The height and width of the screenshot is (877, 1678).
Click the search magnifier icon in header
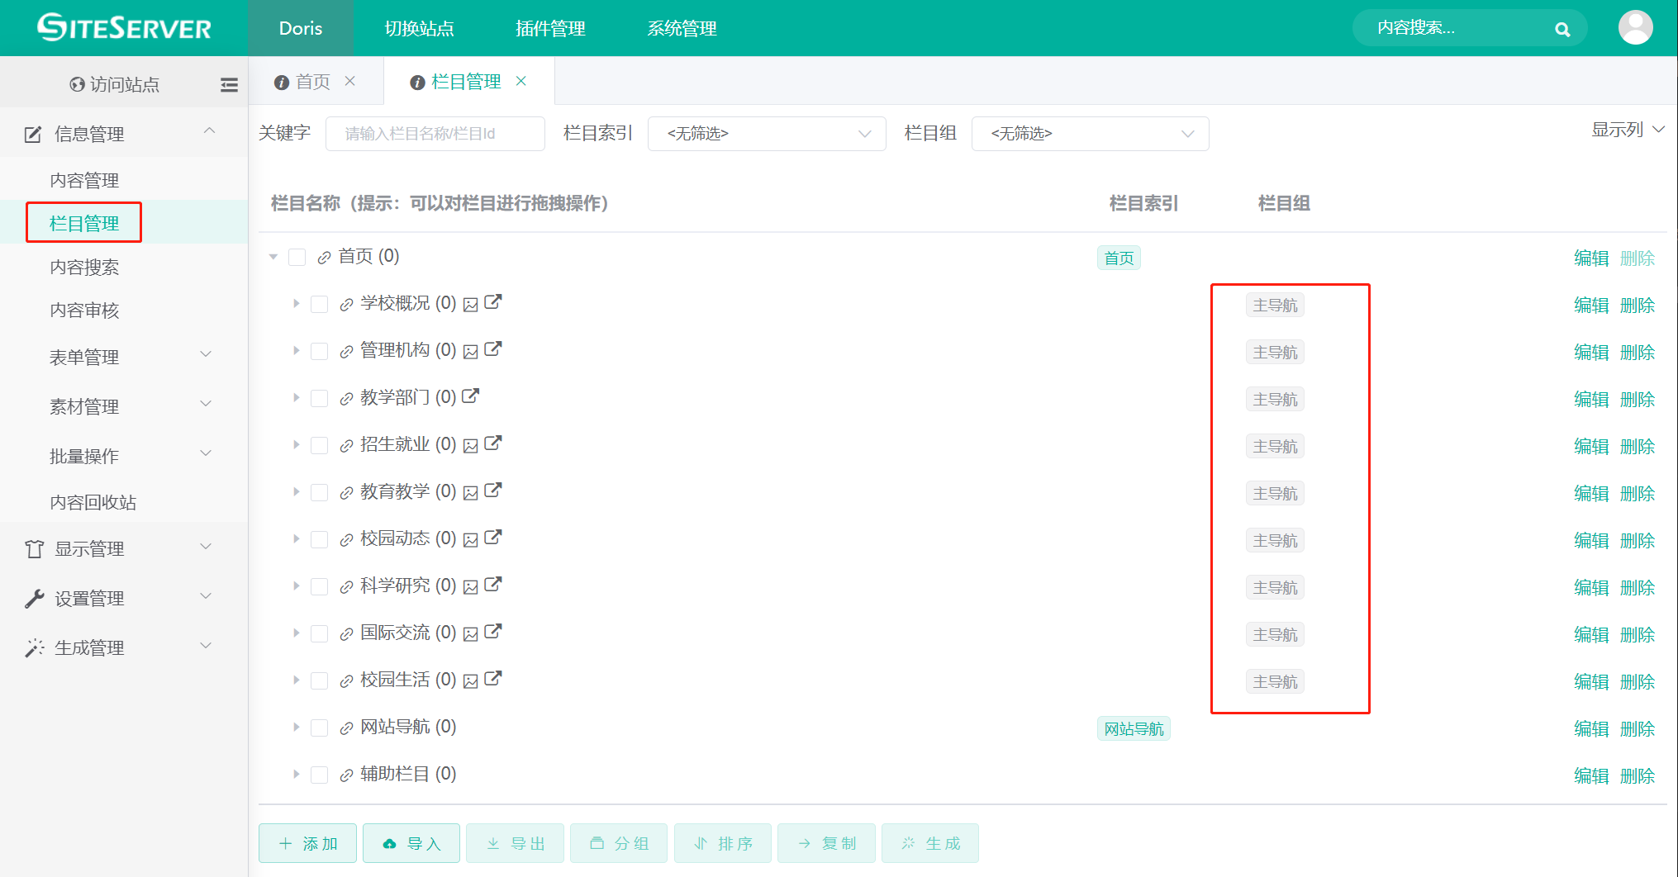[x=1562, y=29]
